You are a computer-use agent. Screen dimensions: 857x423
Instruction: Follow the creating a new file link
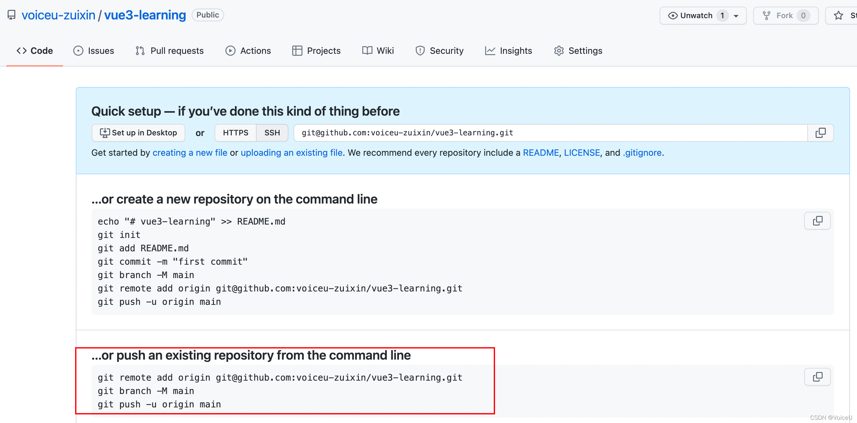(x=190, y=153)
